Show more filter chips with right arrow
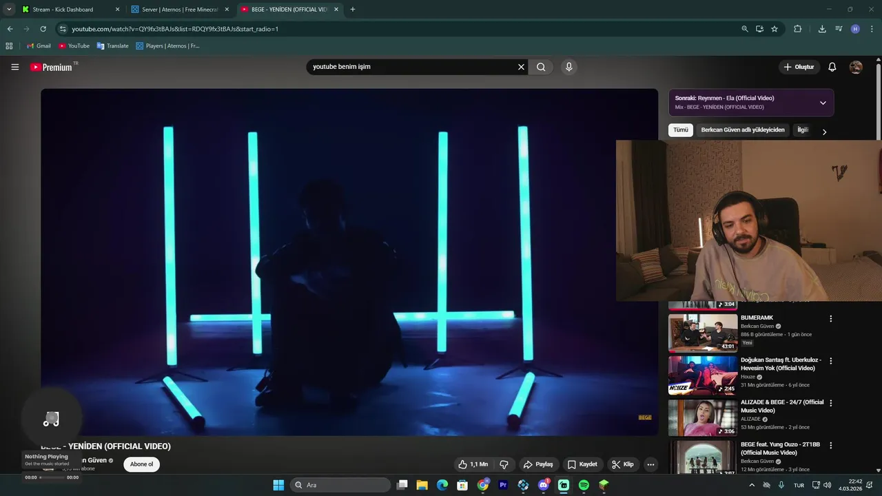 (x=824, y=132)
